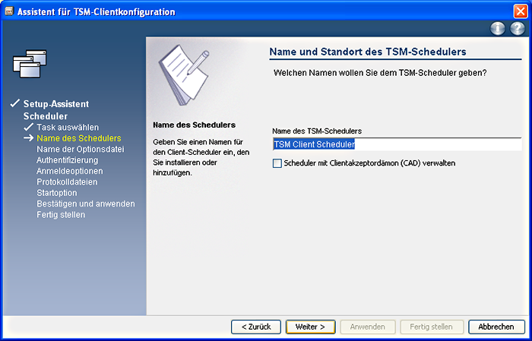Open the Startoption step

coord(57,193)
